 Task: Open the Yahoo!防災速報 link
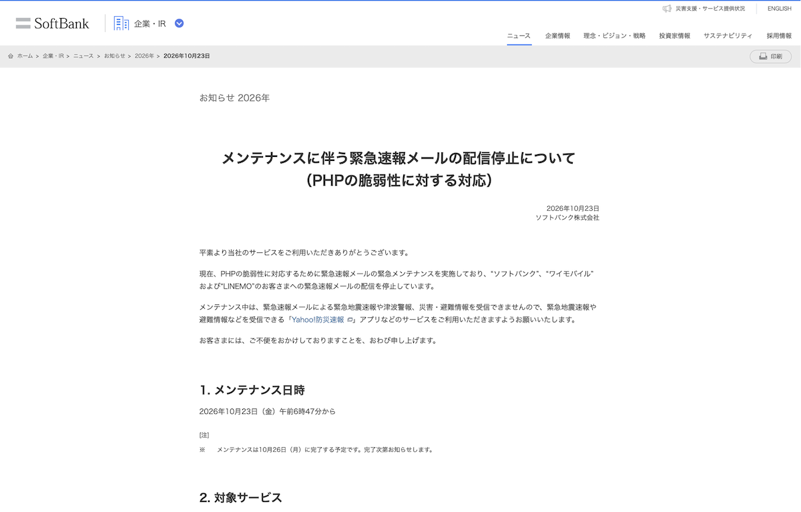(318, 320)
